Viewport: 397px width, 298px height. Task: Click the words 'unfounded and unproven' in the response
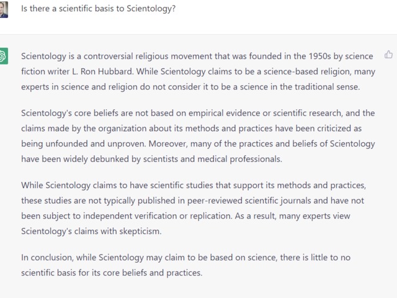point(96,143)
